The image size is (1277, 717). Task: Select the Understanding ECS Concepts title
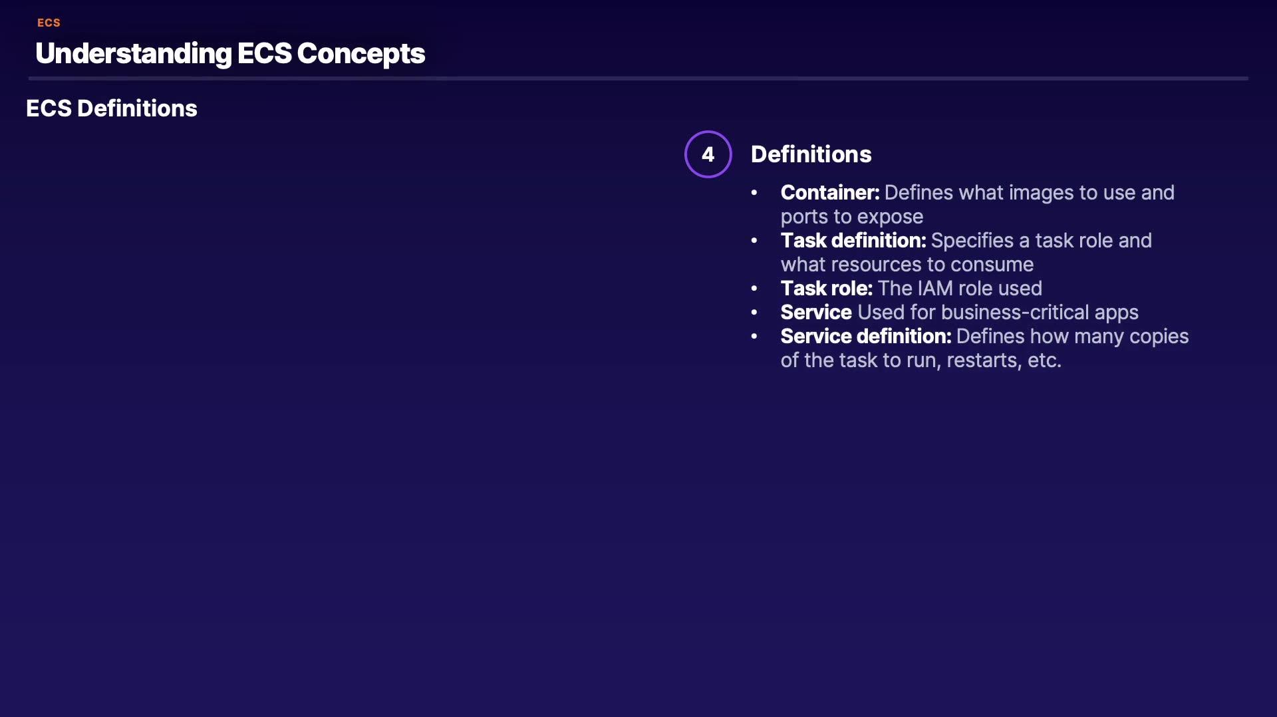(x=230, y=53)
